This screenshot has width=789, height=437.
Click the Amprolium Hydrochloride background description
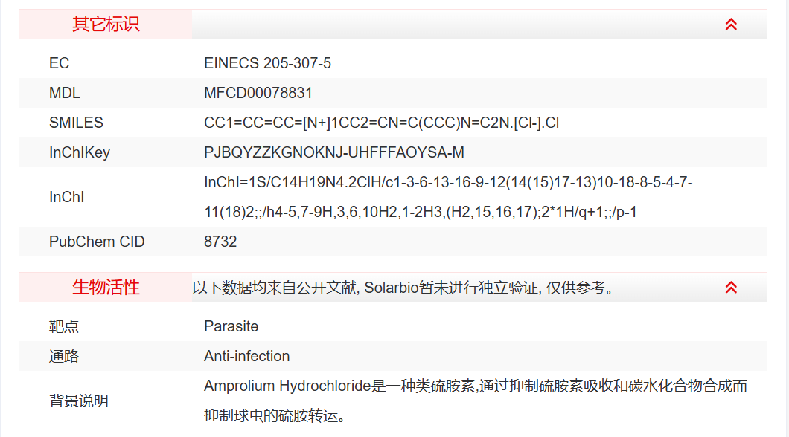pos(475,401)
